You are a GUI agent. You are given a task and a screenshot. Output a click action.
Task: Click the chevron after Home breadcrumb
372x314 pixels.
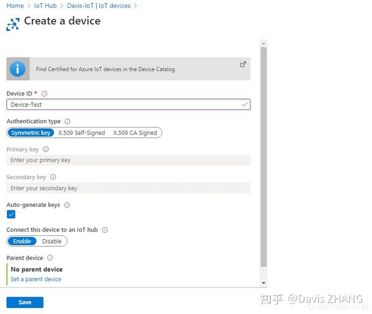[29, 6]
